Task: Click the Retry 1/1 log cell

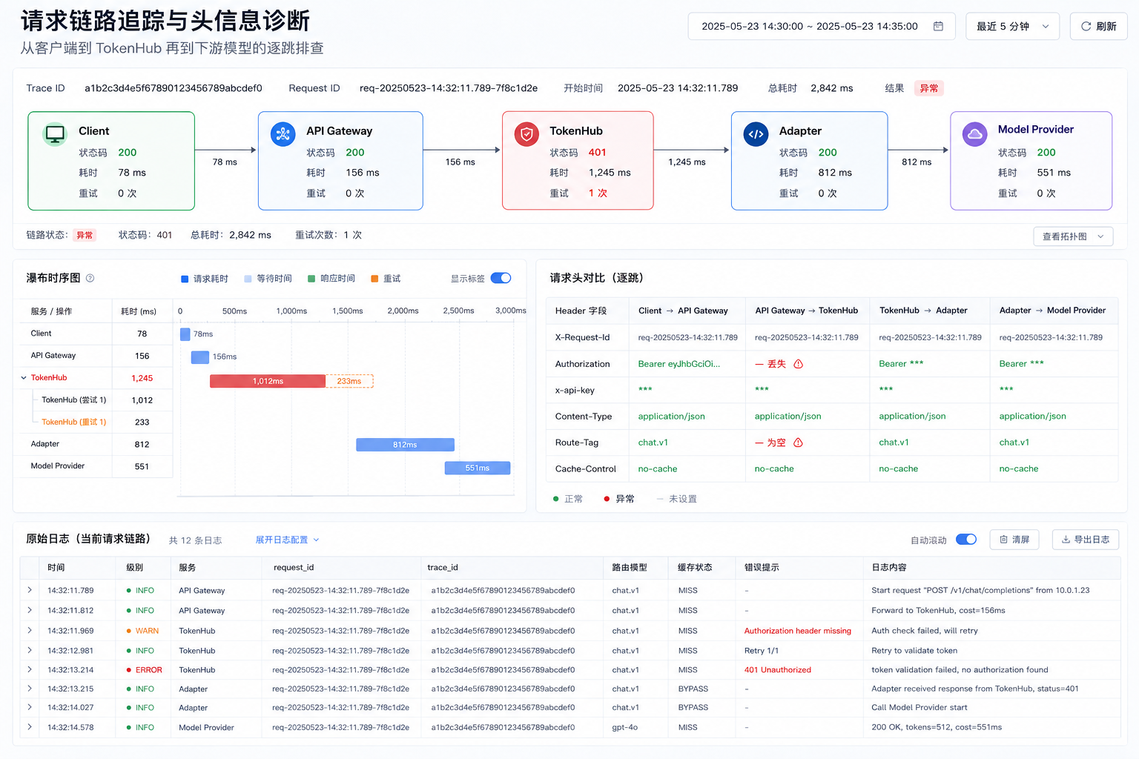Action: (762, 651)
